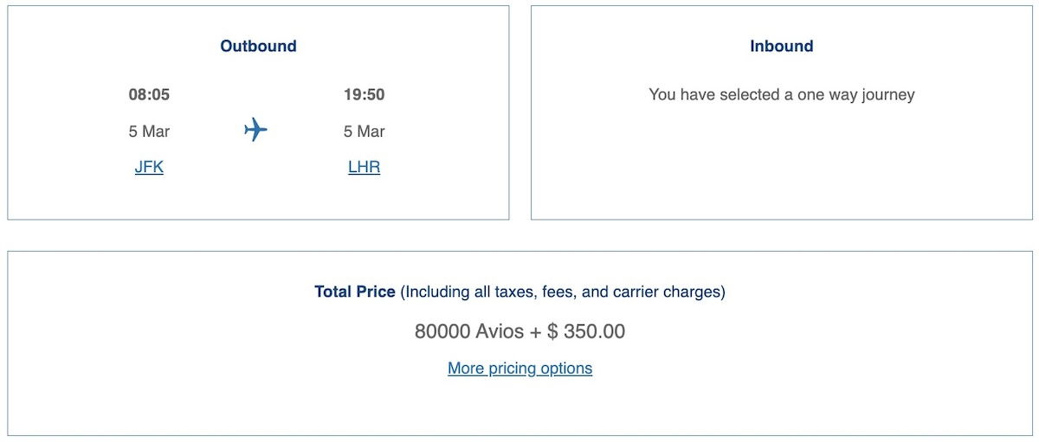Click the $ 350.00 cash amount
Image resolution: width=1039 pixels, height=442 pixels.
[586, 331]
